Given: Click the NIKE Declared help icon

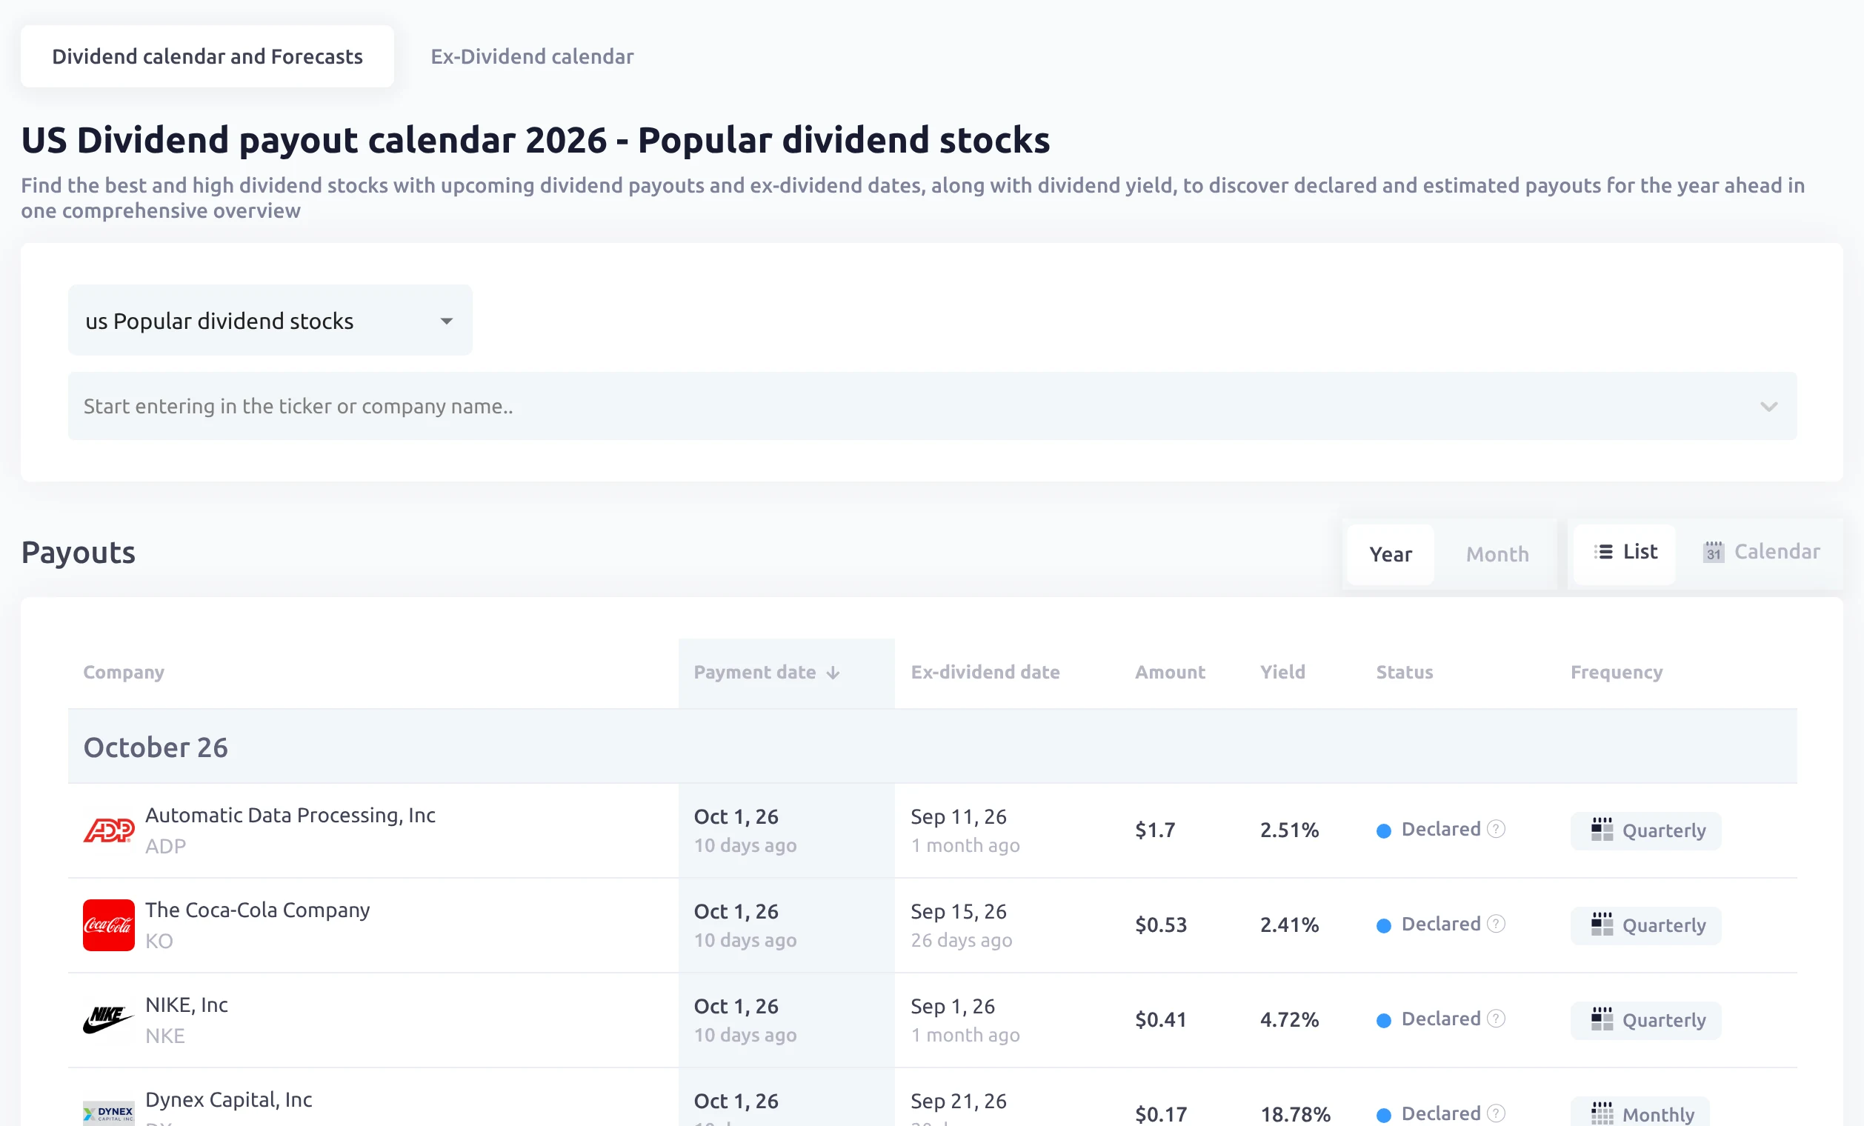Looking at the screenshot, I should tap(1496, 1019).
